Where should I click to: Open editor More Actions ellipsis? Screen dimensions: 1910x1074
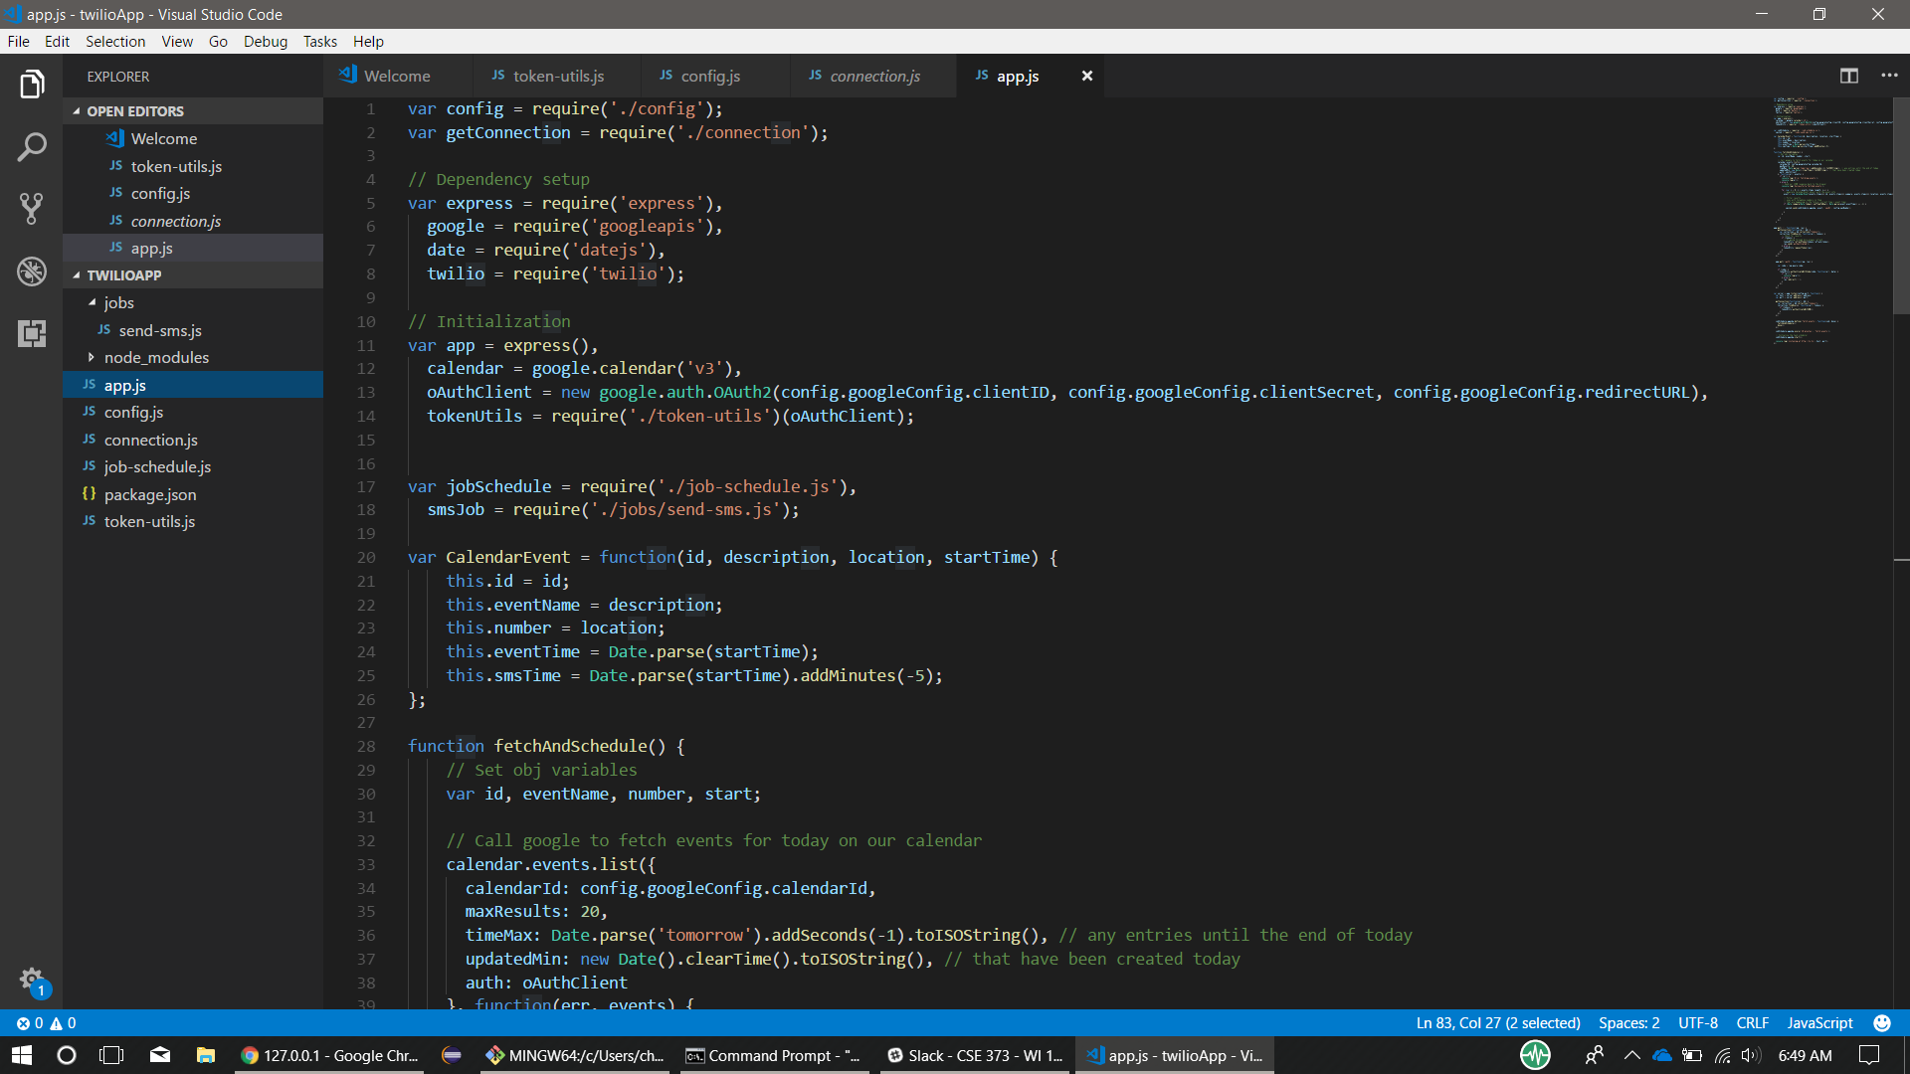1889,76
